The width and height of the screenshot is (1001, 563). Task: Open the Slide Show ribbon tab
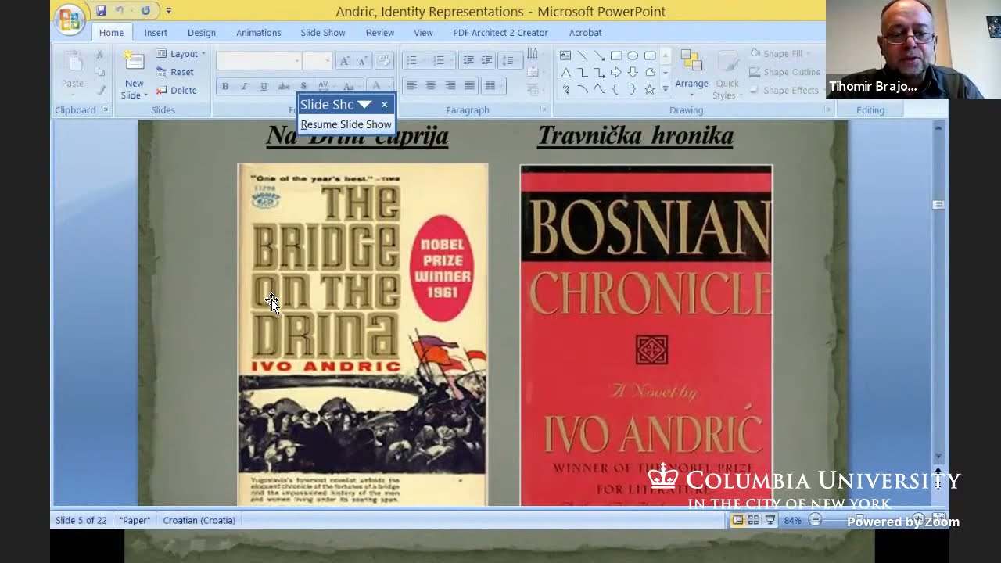322,33
